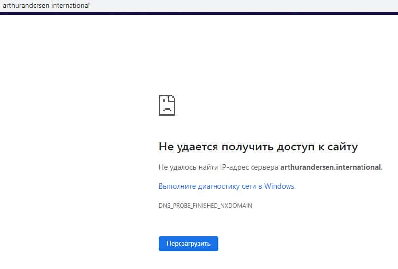The image size is (398, 269).
Task: Click the page title text at the top
Action: click(46, 6)
